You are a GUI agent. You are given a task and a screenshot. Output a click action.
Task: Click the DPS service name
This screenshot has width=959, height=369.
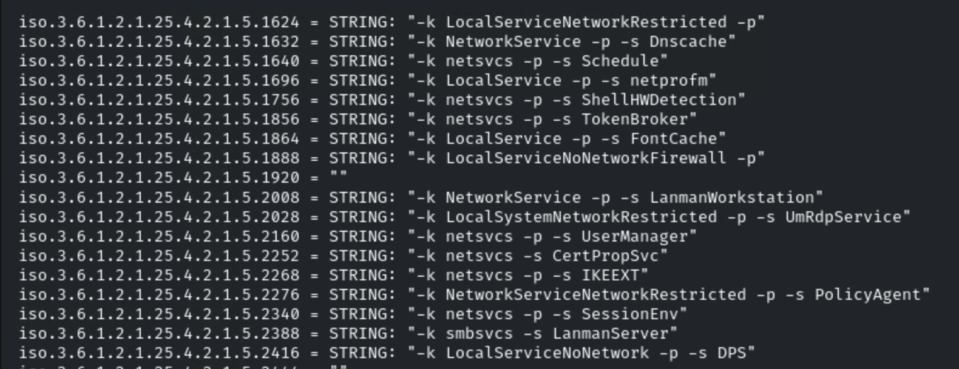coord(731,353)
